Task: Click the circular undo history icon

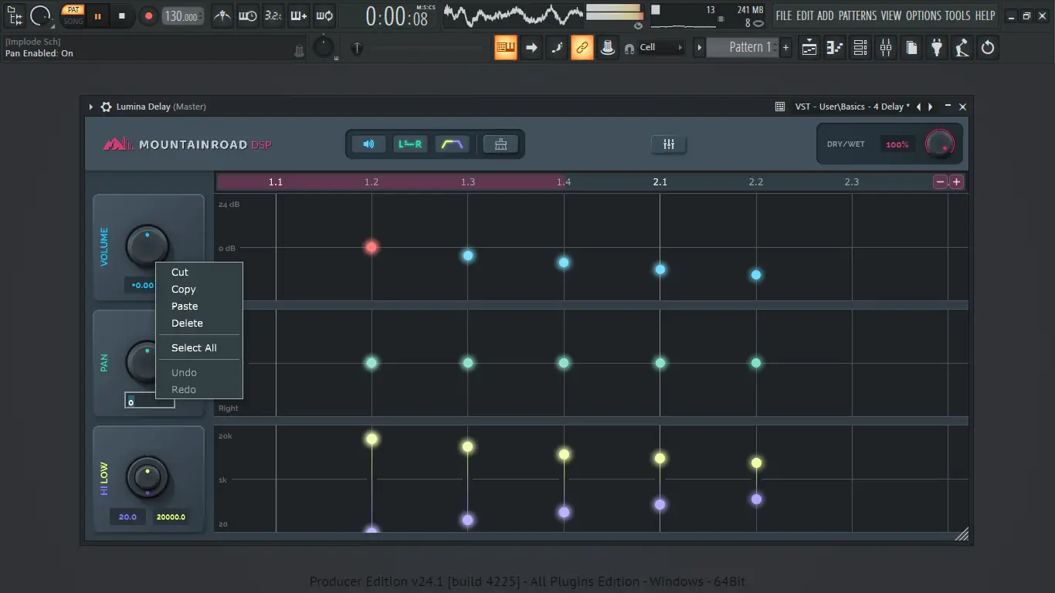Action: click(988, 48)
